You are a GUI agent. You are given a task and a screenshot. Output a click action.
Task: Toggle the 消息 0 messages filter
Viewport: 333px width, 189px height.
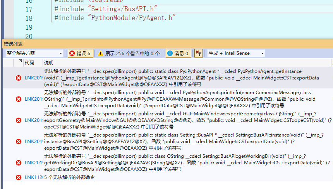(x=179, y=53)
